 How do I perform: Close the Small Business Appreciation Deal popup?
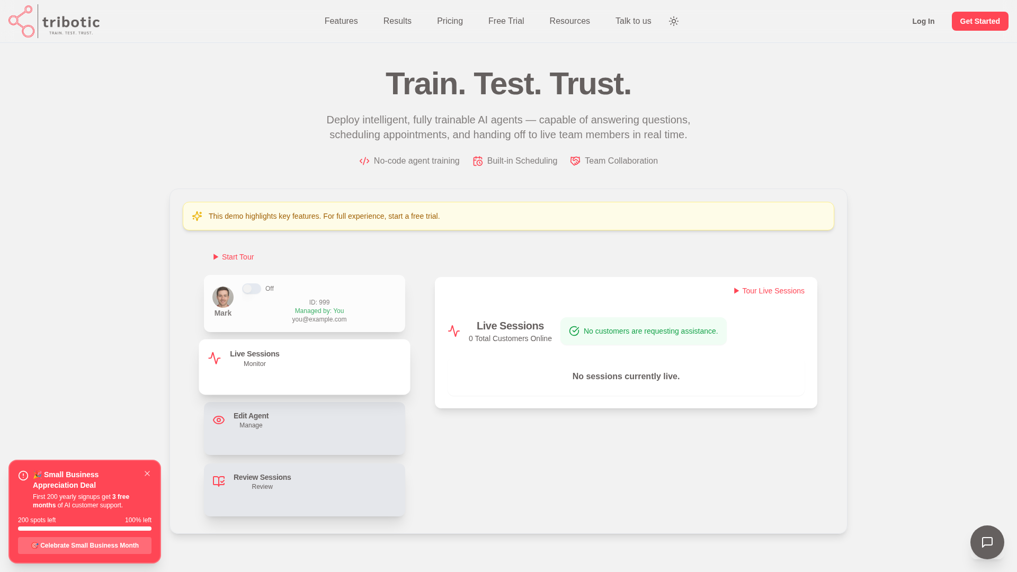(147, 473)
